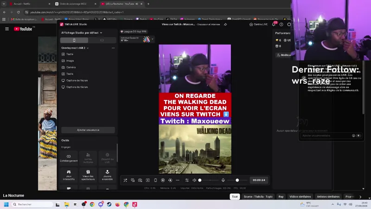Switch to landscape layout toggle

(102, 40)
